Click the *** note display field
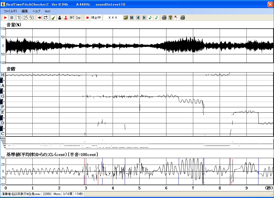The width and height of the screenshot is (274, 198). [113, 18]
